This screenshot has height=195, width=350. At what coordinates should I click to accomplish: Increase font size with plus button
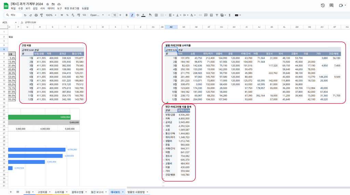(121, 15)
